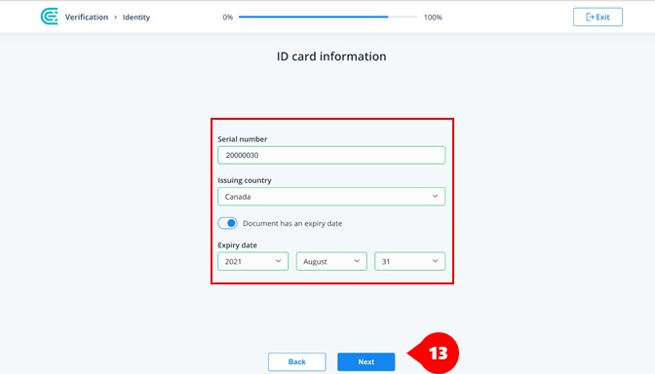
Task: Click inside the Serial number field
Action: (331, 155)
